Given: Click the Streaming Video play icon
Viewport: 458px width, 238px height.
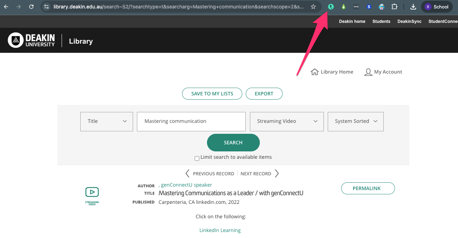Looking at the screenshot, I should pos(92,192).
